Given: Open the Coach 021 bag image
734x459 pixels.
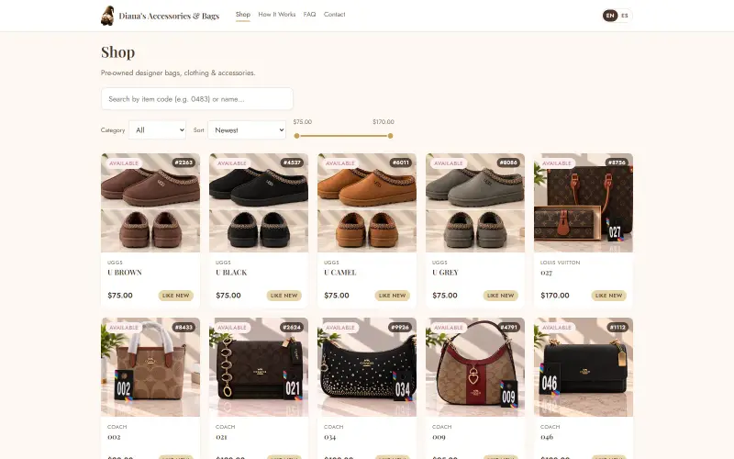Looking at the screenshot, I should [x=259, y=367].
